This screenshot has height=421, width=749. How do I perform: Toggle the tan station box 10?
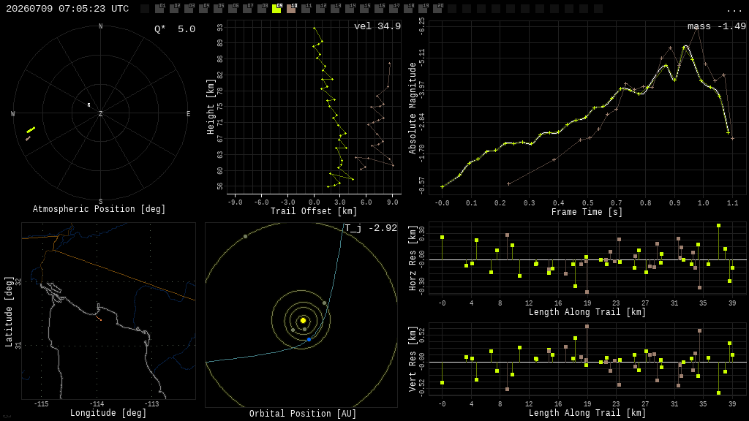click(x=291, y=9)
